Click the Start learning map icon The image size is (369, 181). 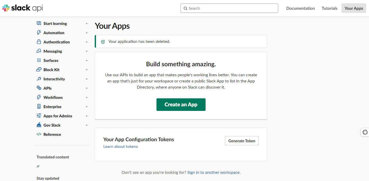point(39,23)
